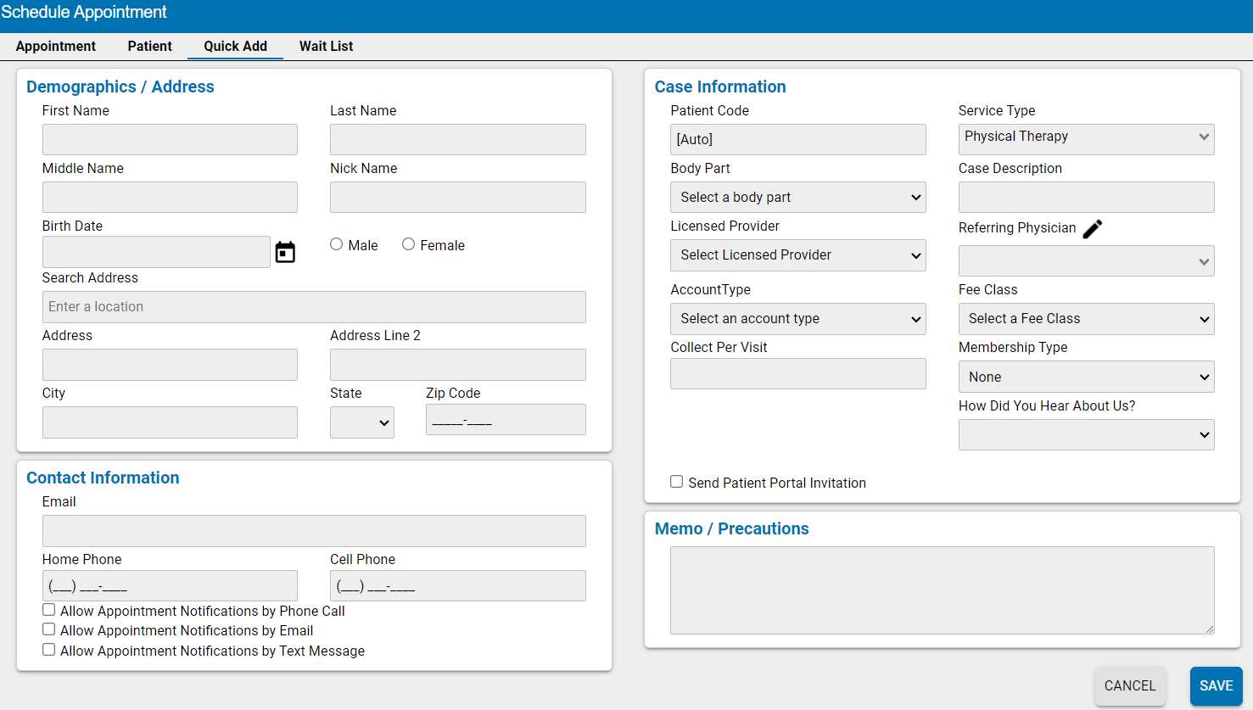Switch to the Patient tab
Image resolution: width=1253 pixels, height=710 pixels.
click(x=149, y=46)
